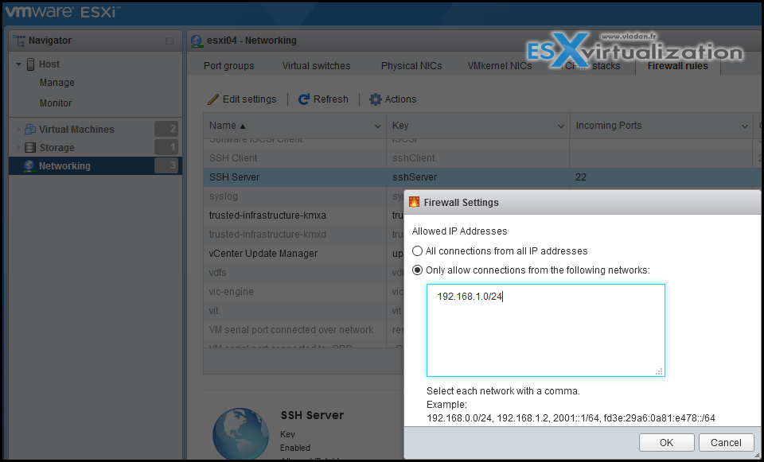Cancel the Firewall Settings dialog

click(726, 443)
